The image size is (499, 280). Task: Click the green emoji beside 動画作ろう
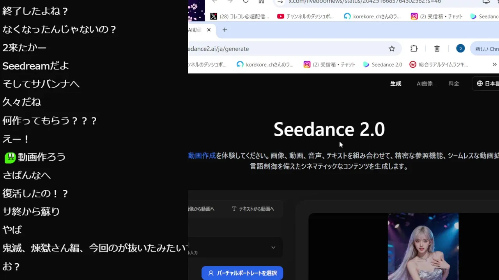pos(10,157)
